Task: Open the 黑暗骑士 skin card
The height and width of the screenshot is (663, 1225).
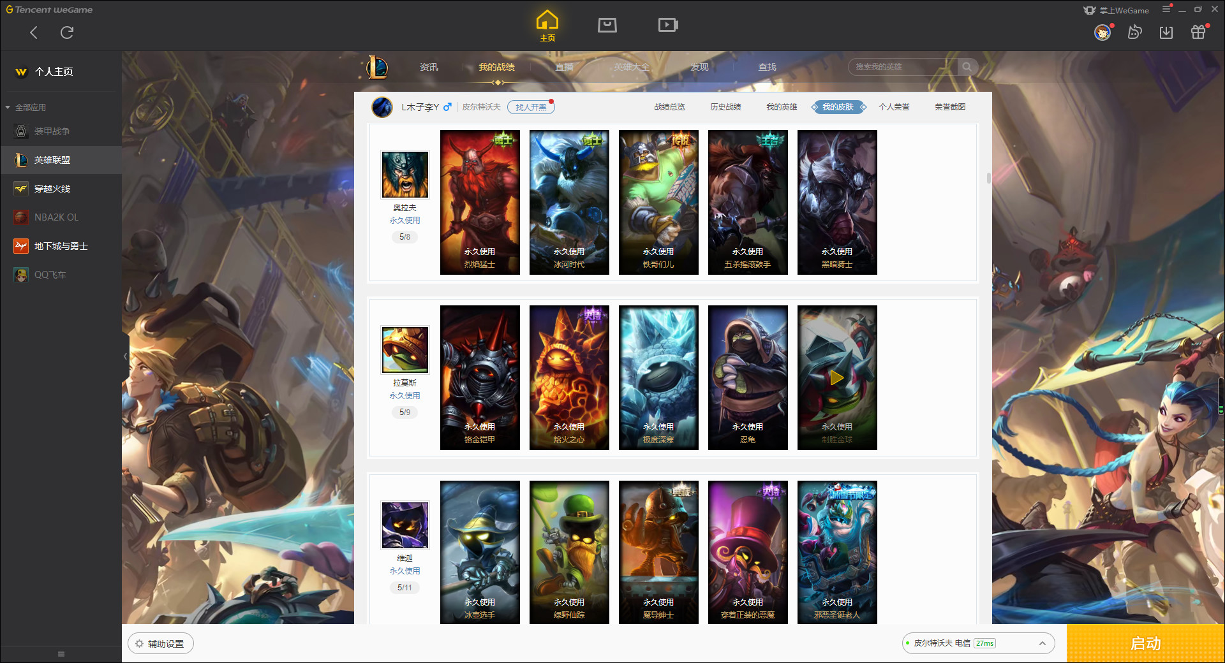Action: 837,203
